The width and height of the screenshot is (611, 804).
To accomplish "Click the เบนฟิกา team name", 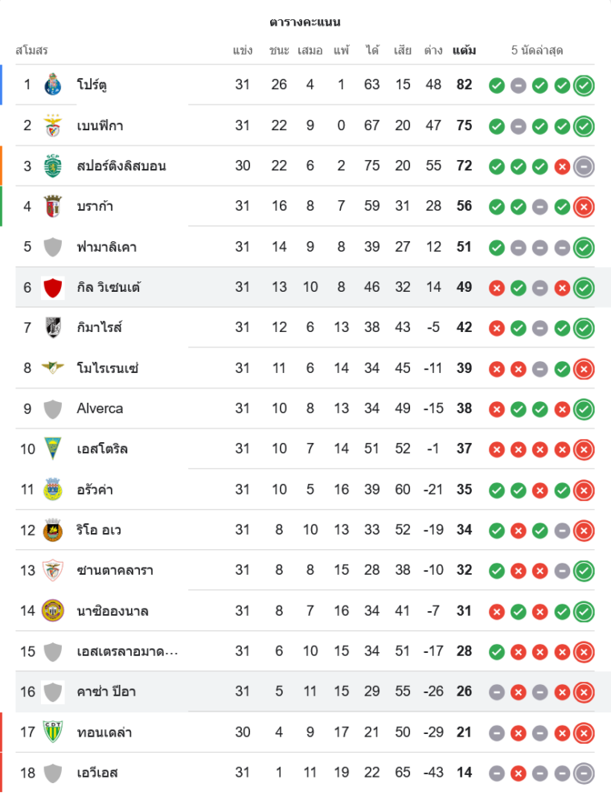I will coord(100,125).
